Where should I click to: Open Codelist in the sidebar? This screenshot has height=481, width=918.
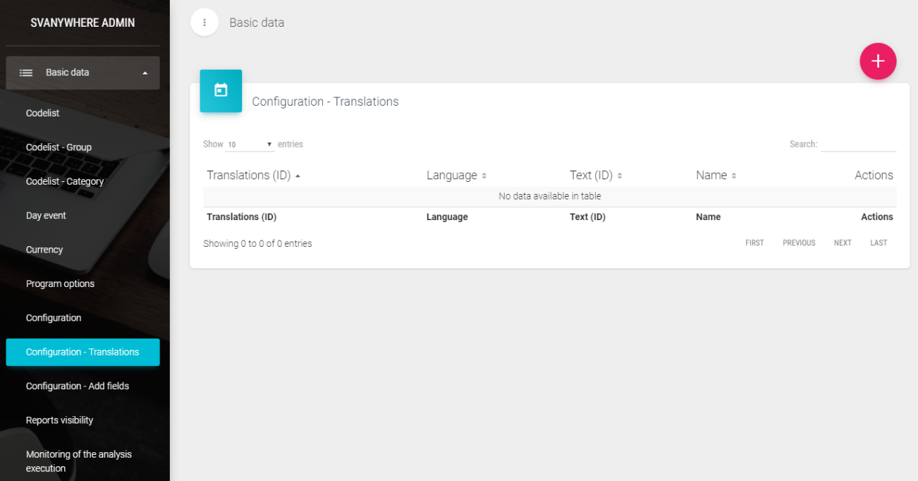click(43, 113)
